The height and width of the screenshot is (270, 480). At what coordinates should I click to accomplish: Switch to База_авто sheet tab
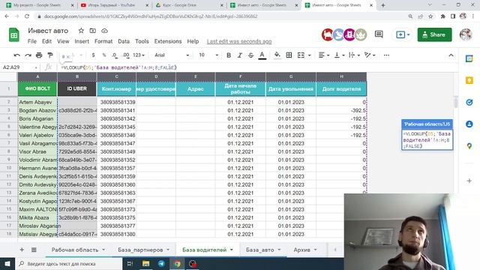click(260, 250)
